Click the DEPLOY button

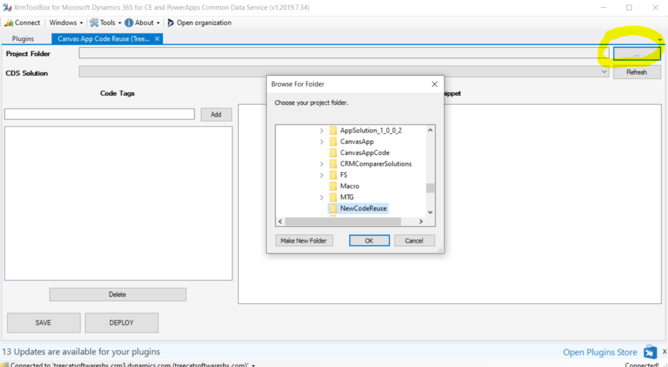point(121,323)
